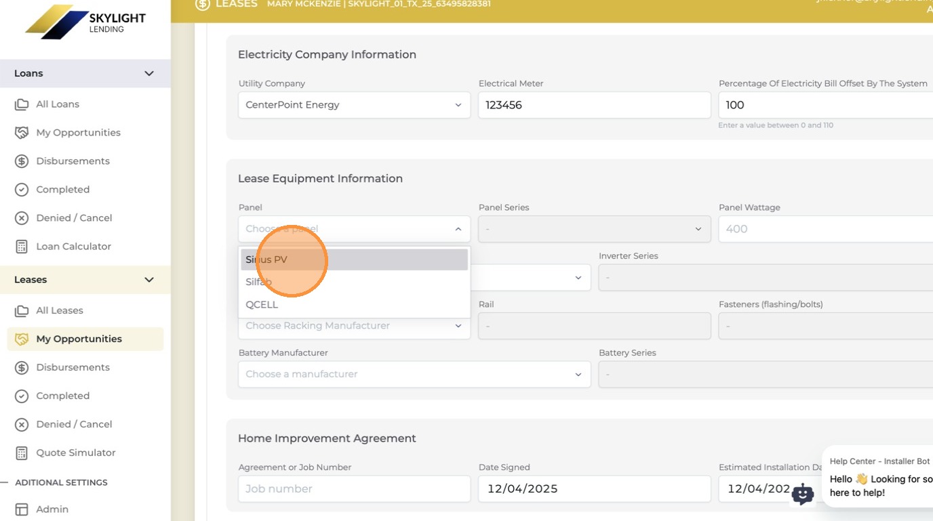Click dollar icon next to Leases Disbursements
This screenshot has height=521, width=933.
pos(22,367)
